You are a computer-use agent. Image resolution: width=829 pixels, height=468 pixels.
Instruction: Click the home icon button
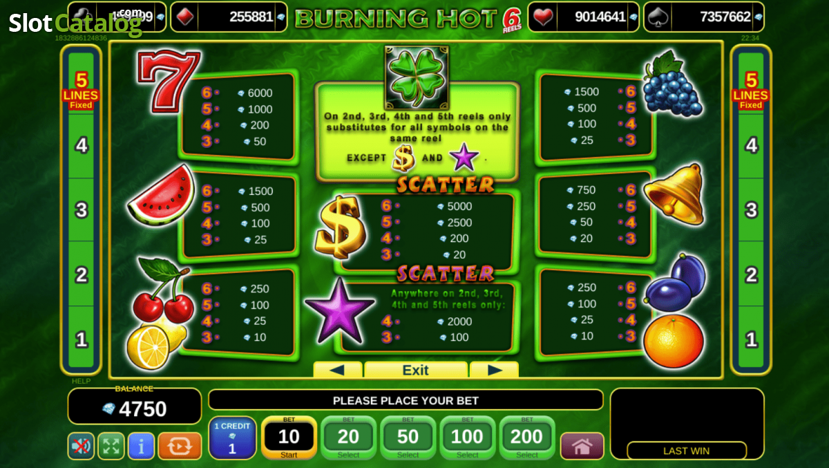582,446
